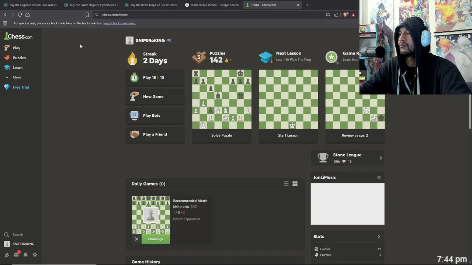Click the Chess.com logo
472x265 pixels.
click(18, 36)
